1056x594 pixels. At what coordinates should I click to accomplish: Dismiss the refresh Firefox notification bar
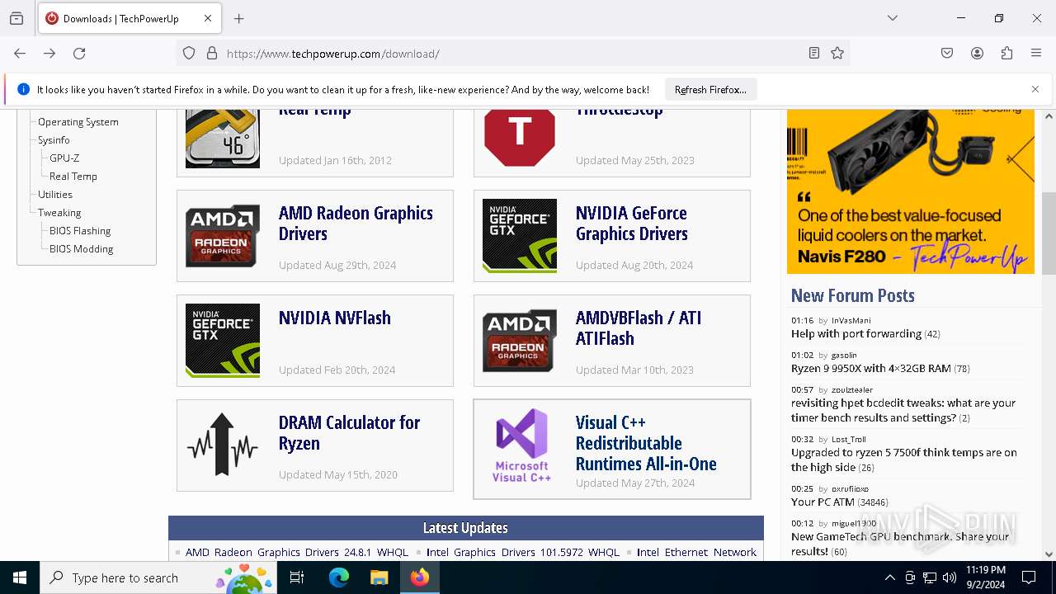(x=1035, y=89)
